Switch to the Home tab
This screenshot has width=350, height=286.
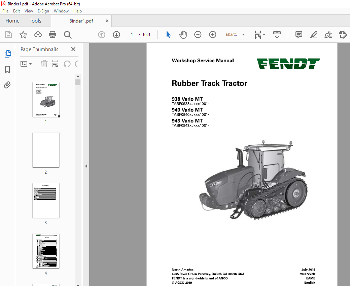pyautogui.click(x=12, y=21)
